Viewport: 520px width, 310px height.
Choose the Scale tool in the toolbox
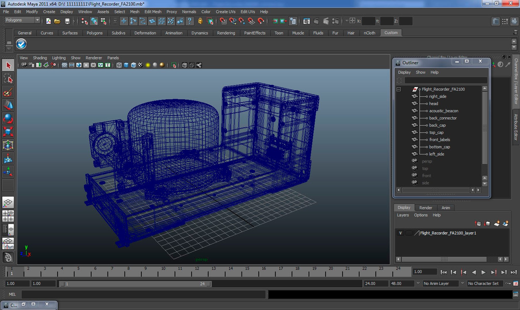pyautogui.click(x=8, y=132)
